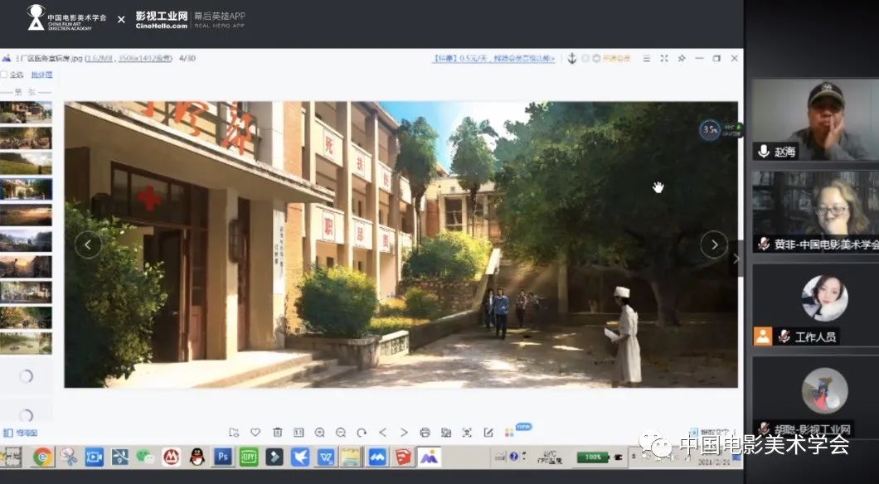The width and height of the screenshot is (879, 484).
Task: Go to next image with right arrow overlay
Action: point(713,244)
